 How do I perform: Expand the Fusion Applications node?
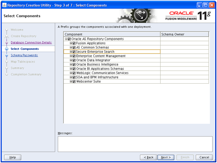(x=71, y=43)
